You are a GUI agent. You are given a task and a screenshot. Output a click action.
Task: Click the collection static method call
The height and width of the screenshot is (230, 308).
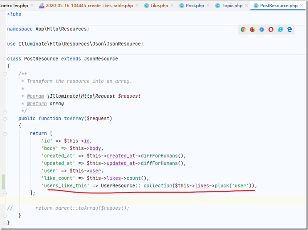(158, 186)
